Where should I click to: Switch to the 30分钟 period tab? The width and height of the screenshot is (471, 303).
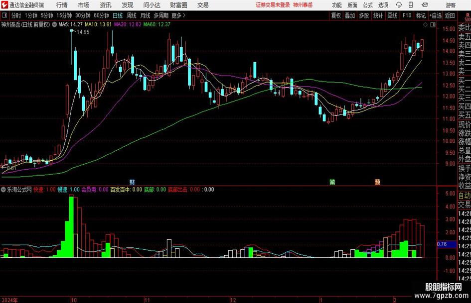pyautogui.click(x=83, y=15)
